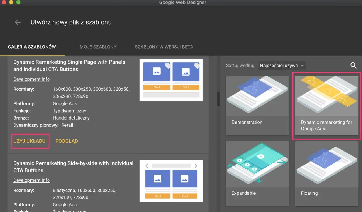The height and width of the screenshot is (212, 362).
Task: Open the Sortuj według dropdown
Action: [x=282, y=66]
